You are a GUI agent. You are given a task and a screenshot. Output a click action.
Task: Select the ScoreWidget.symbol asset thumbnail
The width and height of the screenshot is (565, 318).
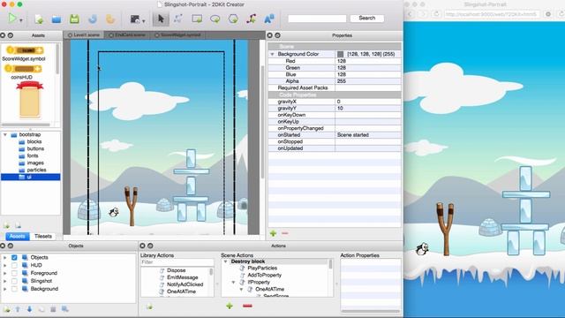(x=24, y=50)
